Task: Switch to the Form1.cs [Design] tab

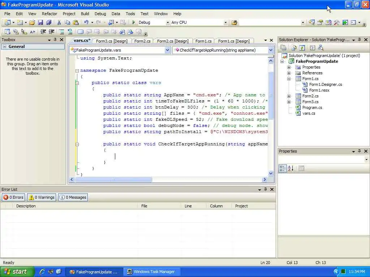Action: point(234,41)
